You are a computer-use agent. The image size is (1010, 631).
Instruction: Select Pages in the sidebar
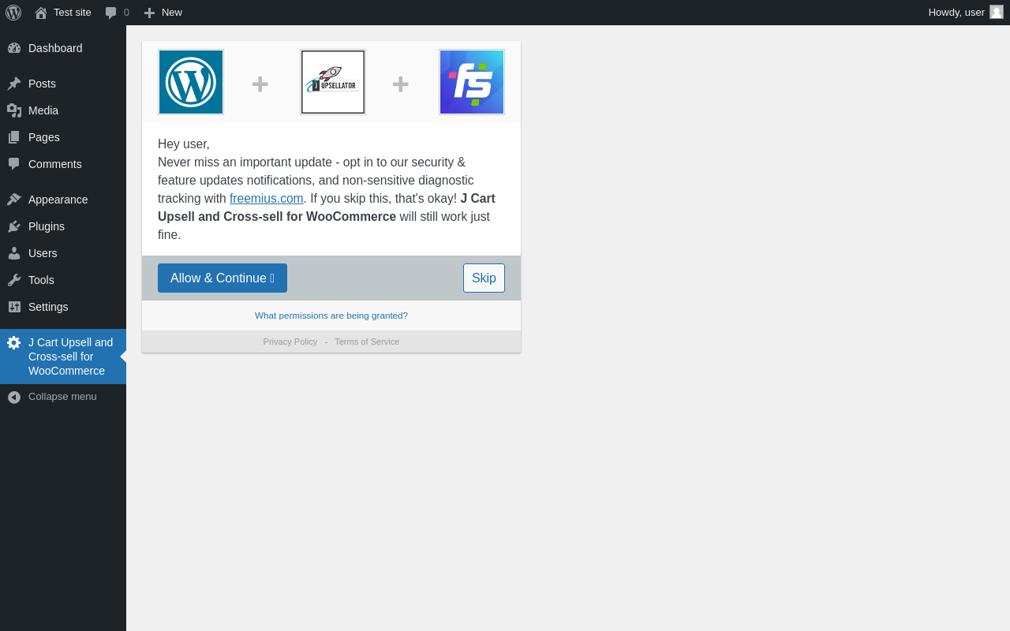(x=63, y=137)
